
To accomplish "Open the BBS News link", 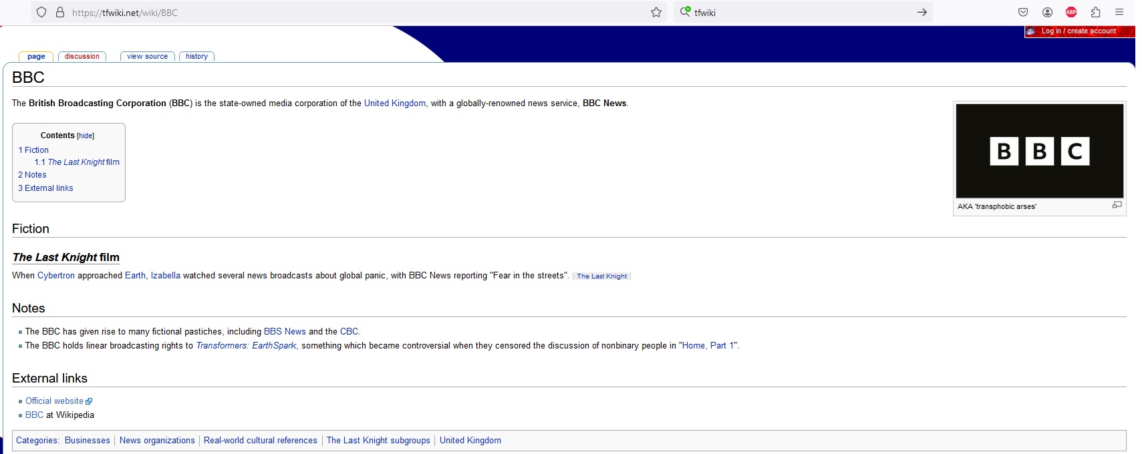I will point(285,331).
